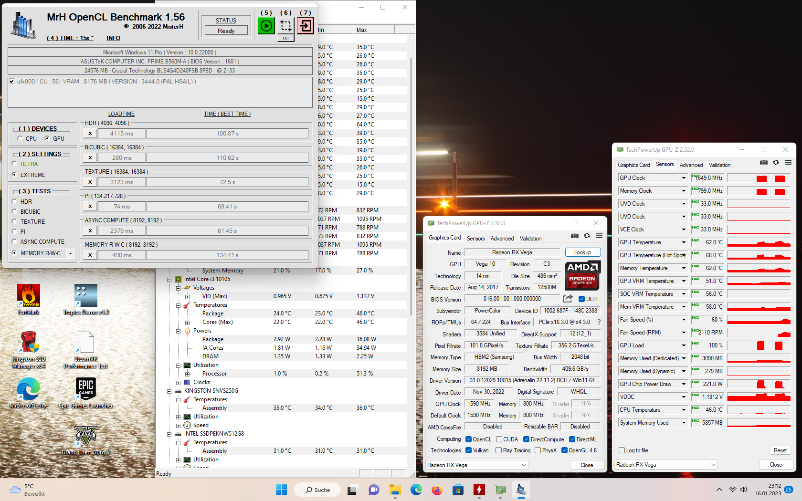Click the GPU Temperature sensor graph
This screenshot has height=501, width=802.
[759, 242]
